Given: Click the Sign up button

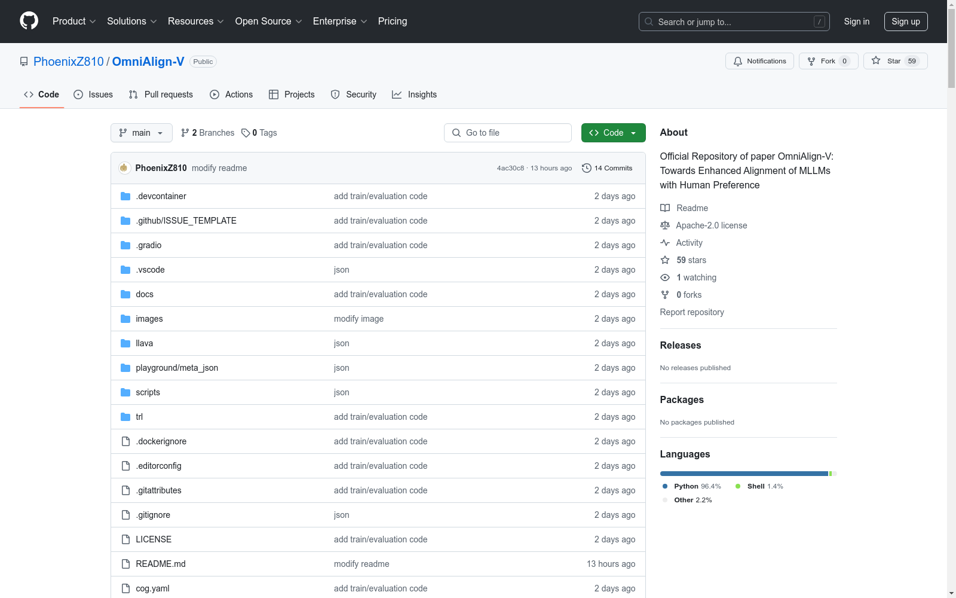Looking at the screenshot, I should (x=906, y=21).
